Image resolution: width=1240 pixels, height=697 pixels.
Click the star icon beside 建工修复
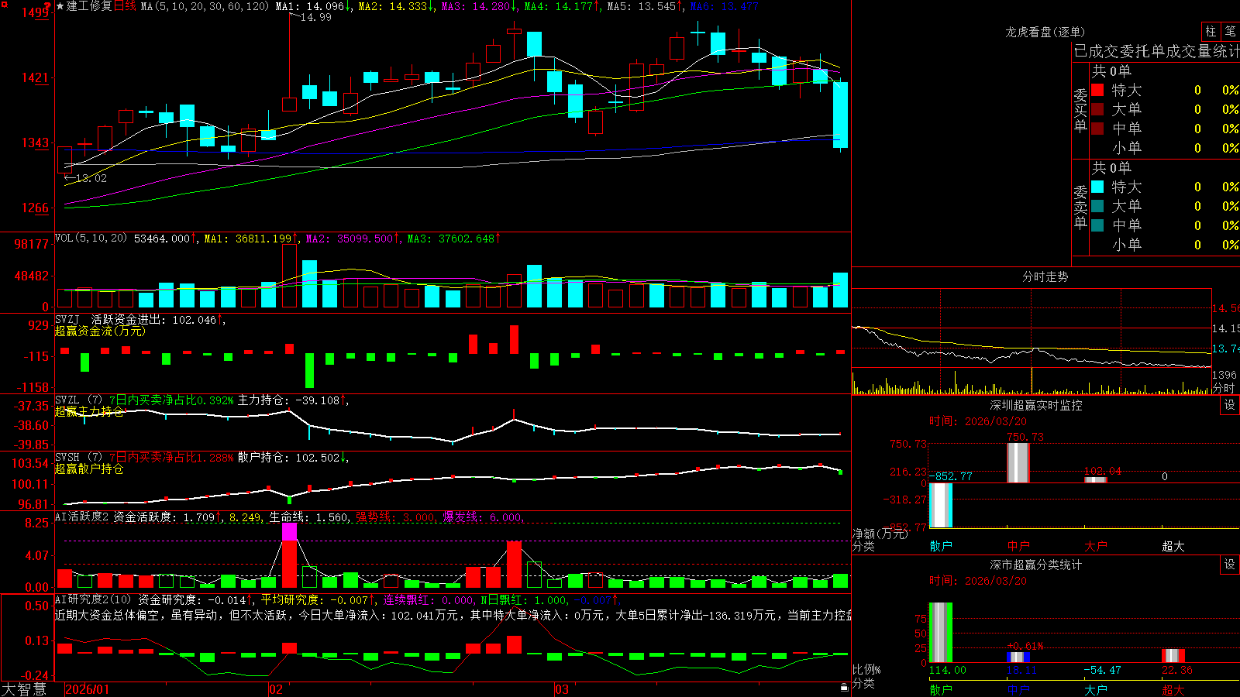[x=60, y=6]
